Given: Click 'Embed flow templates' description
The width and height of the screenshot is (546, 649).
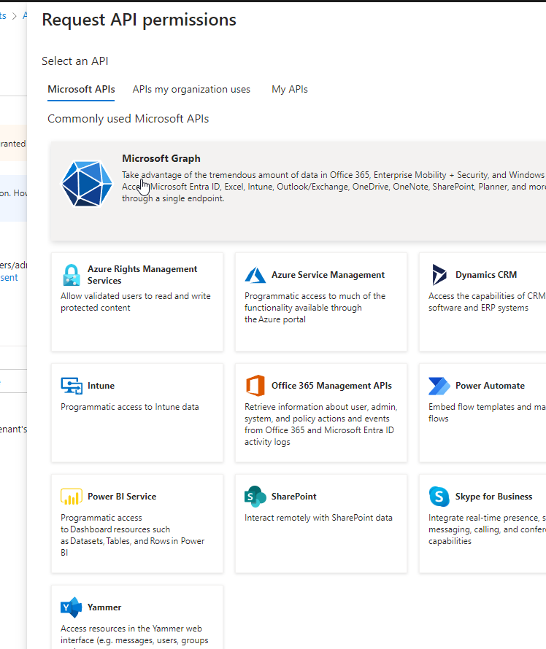Looking at the screenshot, I should (487, 413).
